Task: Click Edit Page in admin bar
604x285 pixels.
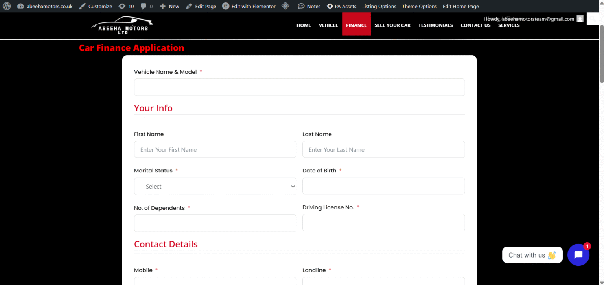Action: (x=201, y=6)
